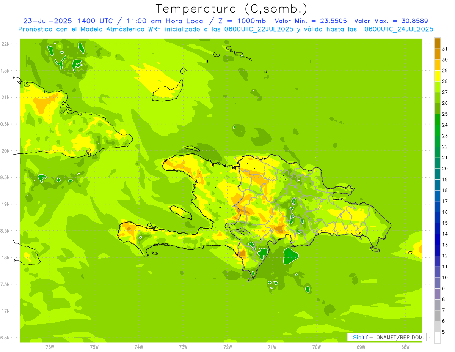The image size is (455, 352).
Task: Click the latitude label '22N'
Action: pos(6,44)
